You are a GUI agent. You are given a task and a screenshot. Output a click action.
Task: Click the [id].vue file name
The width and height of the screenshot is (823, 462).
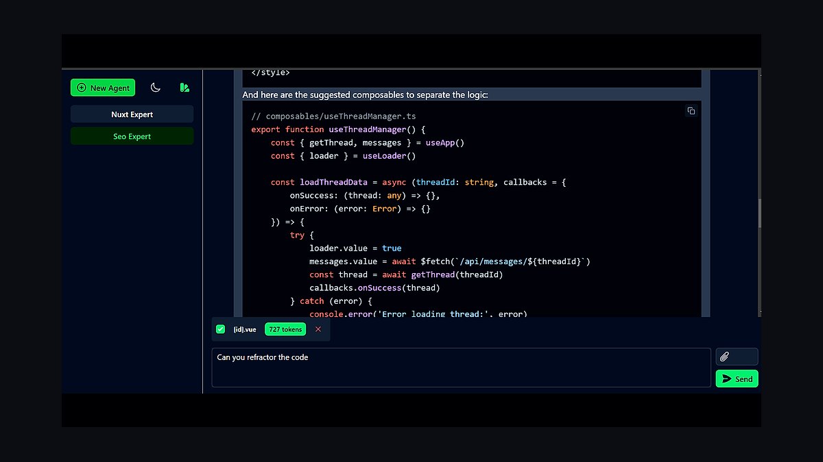pyautogui.click(x=245, y=329)
